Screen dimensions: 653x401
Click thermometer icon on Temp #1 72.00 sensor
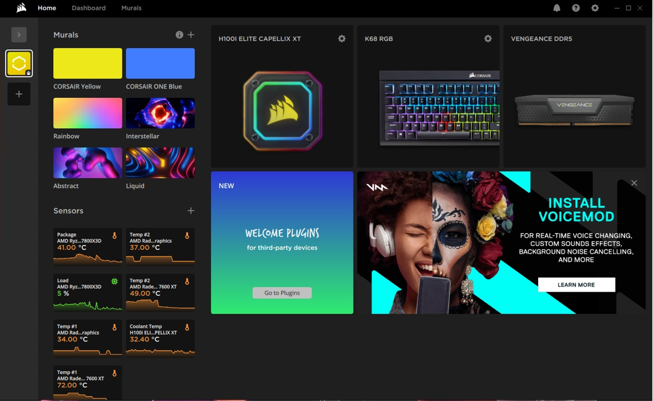pyautogui.click(x=114, y=373)
